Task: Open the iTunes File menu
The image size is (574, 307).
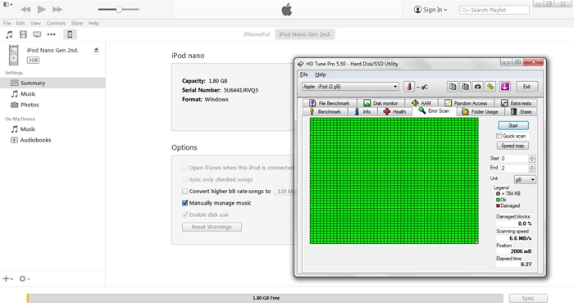Action: click(x=7, y=23)
